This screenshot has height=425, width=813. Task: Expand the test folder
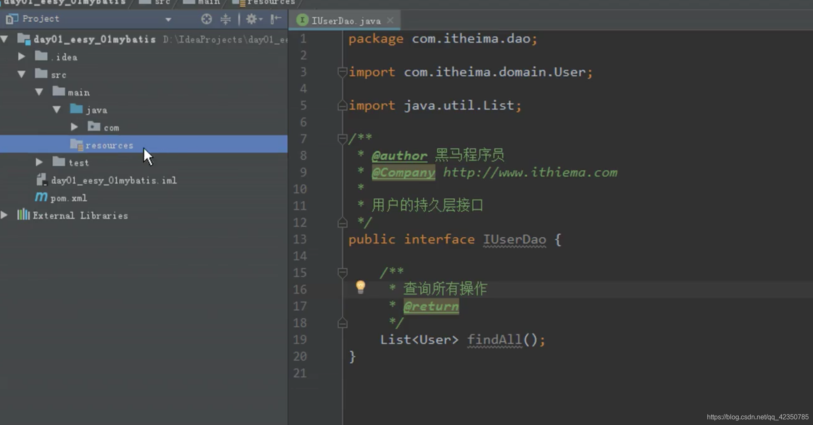[x=39, y=162]
